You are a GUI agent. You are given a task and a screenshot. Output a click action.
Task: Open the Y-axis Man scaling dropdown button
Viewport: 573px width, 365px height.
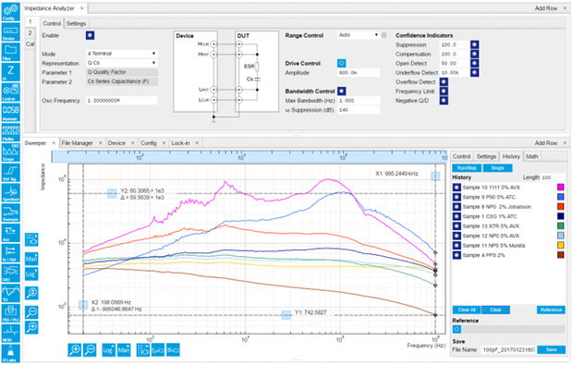(x=31, y=259)
